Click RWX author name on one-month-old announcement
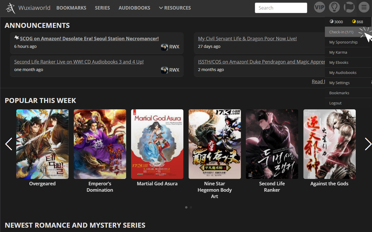The width and height of the screenshot is (372, 232). [x=174, y=70]
